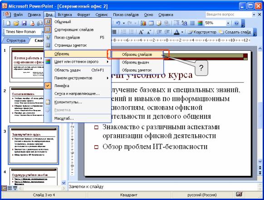
Task: Click the spelling check icon in status bar
Action: click(239, 194)
